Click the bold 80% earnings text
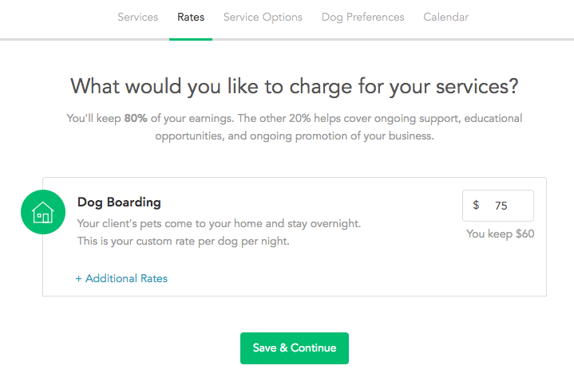Screen dimensions: 574x385 [136, 119]
